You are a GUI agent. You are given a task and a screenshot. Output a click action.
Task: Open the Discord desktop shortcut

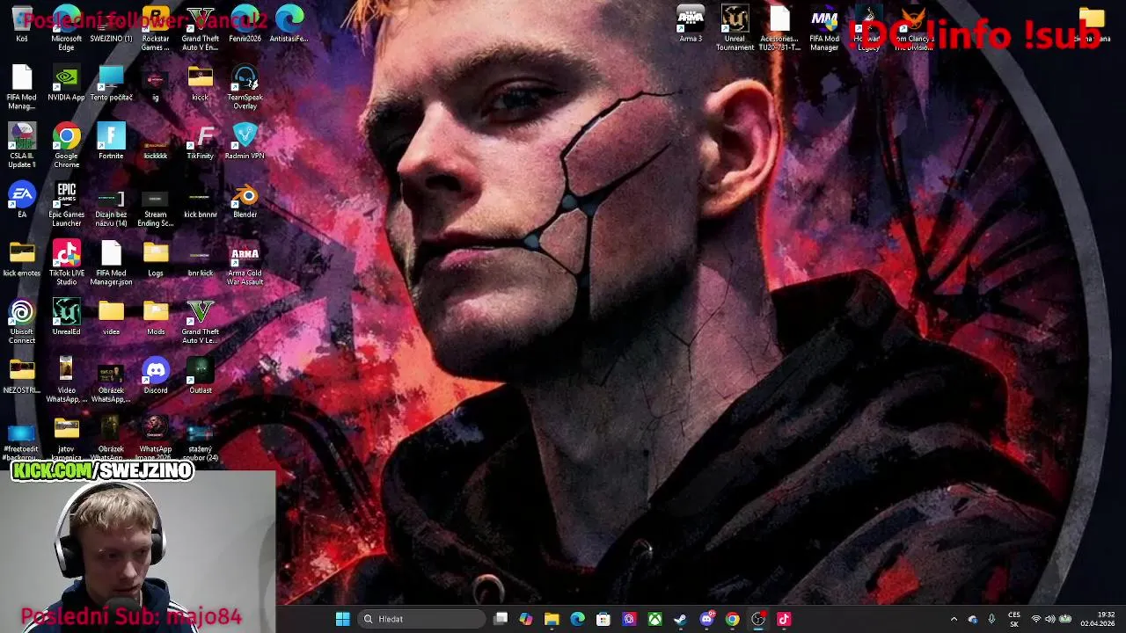click(156, 376)
